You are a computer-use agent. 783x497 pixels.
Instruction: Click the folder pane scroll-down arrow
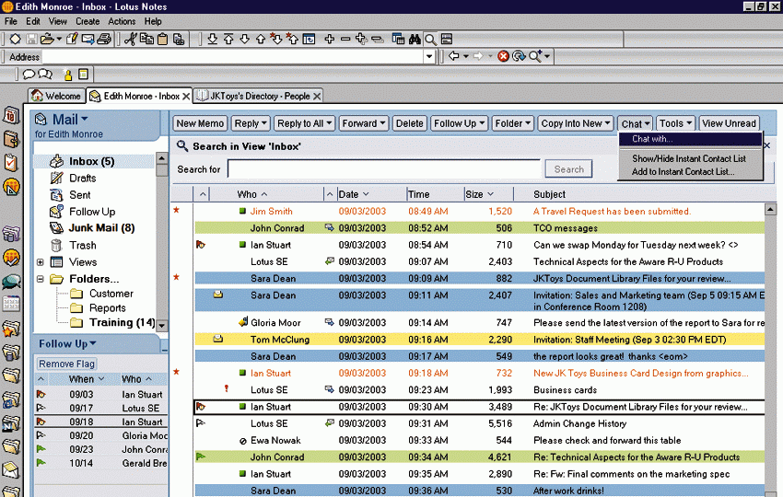162,325
